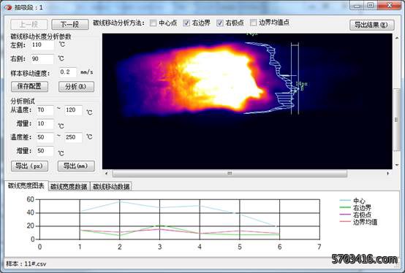Click the 下一段 next segment button
The height and width of the screenshot is (273, 405).
coord(69,25)
